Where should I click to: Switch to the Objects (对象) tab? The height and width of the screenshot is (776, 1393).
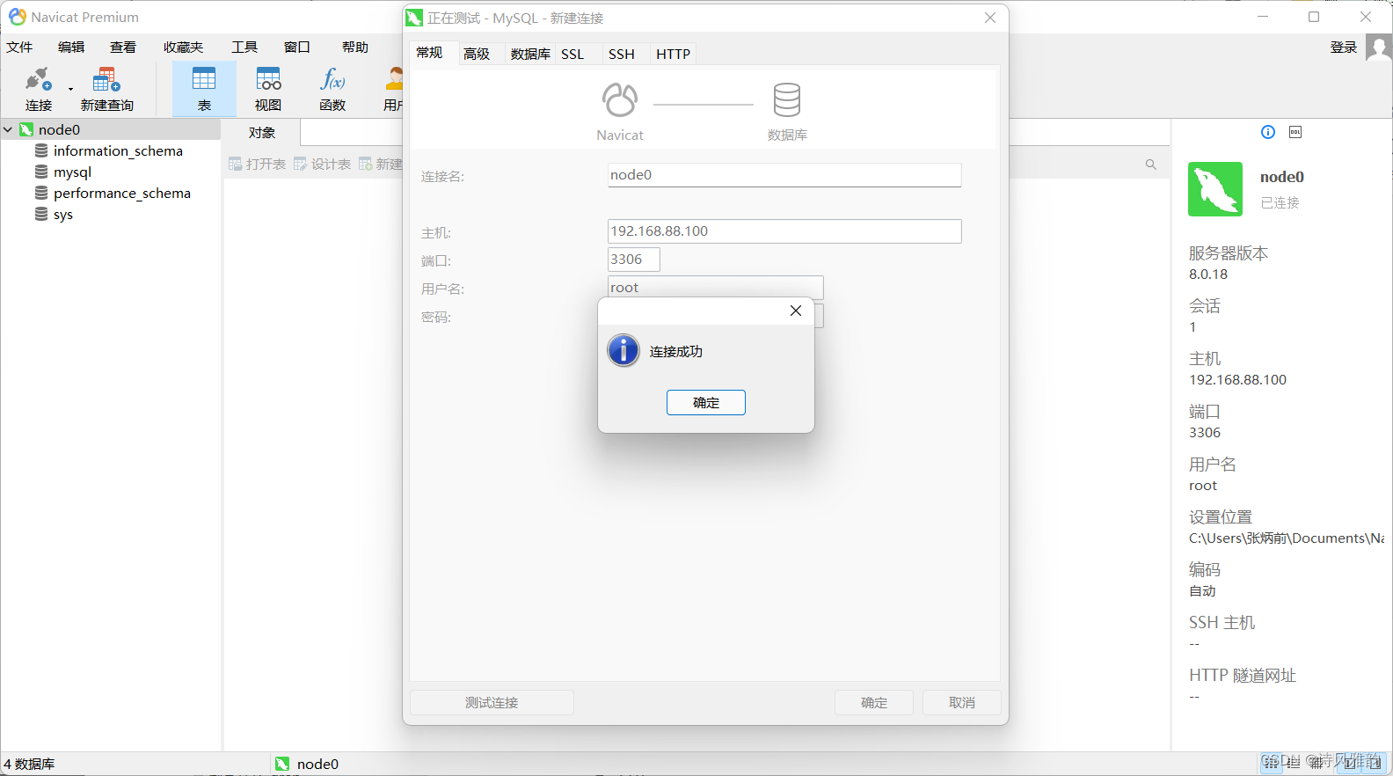pyautogui.click(x=262, y=133)
